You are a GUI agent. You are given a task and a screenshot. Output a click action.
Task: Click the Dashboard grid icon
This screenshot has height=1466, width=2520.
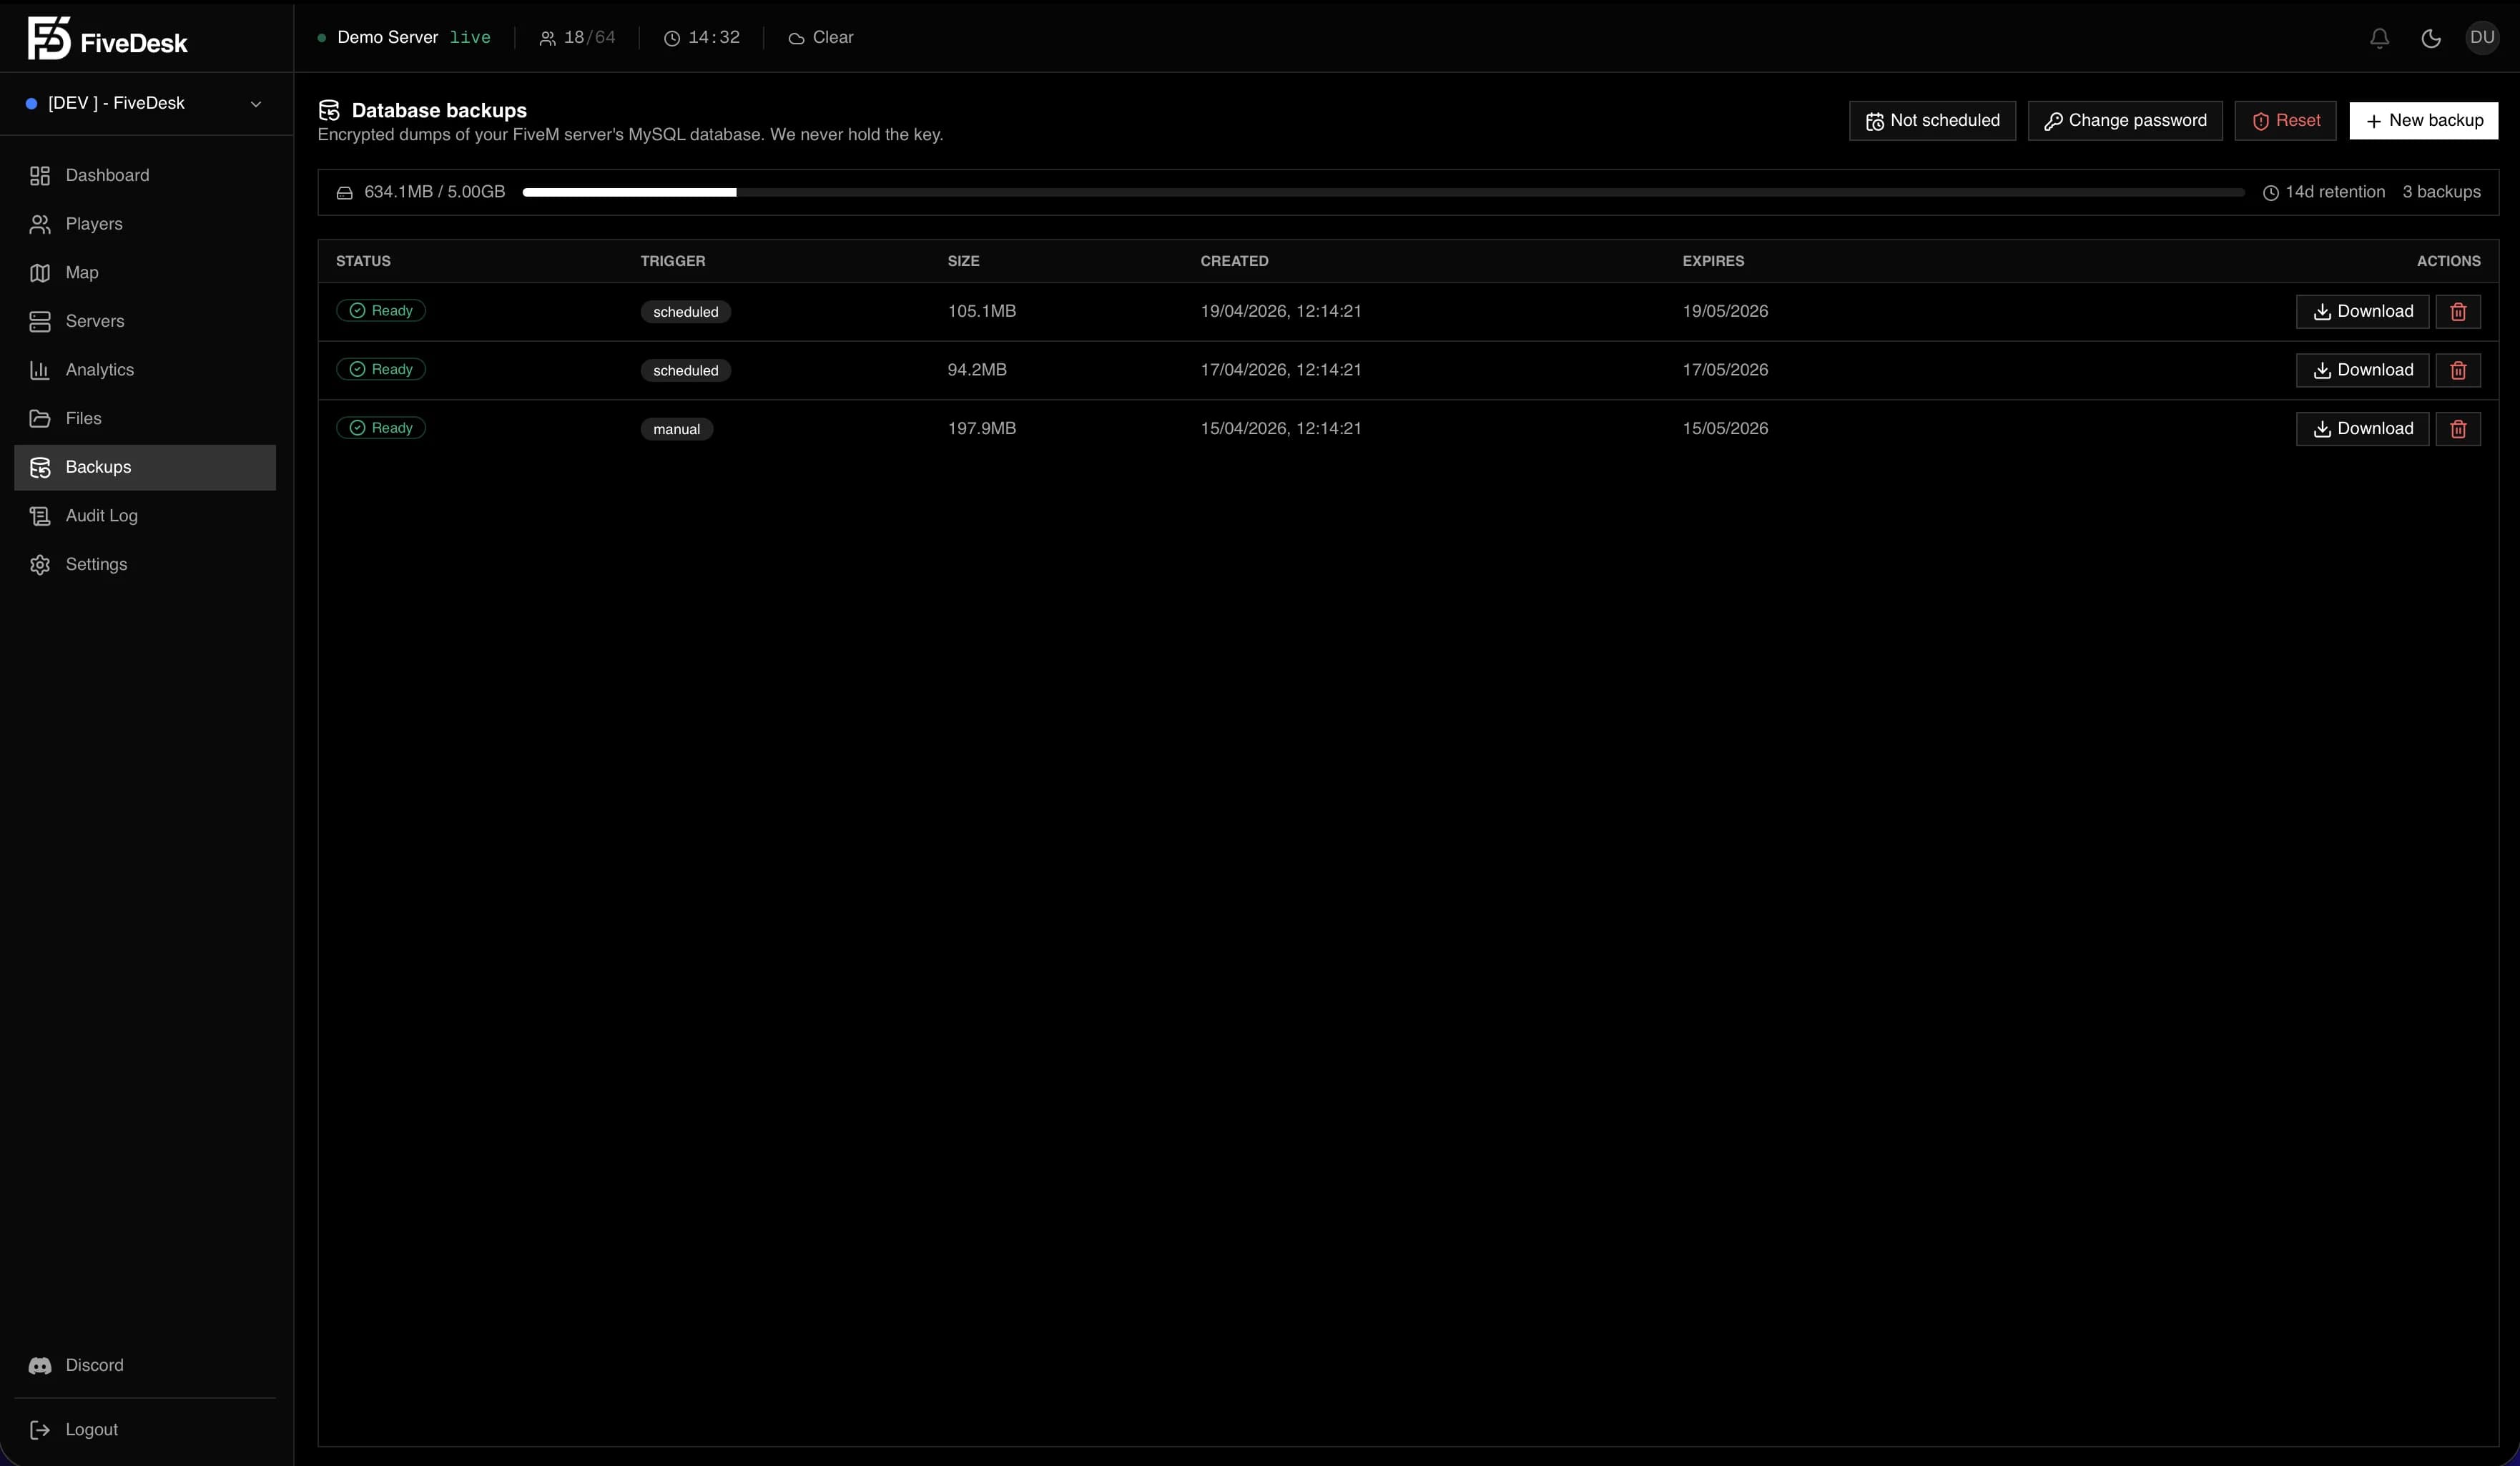(x=40, y=176)
